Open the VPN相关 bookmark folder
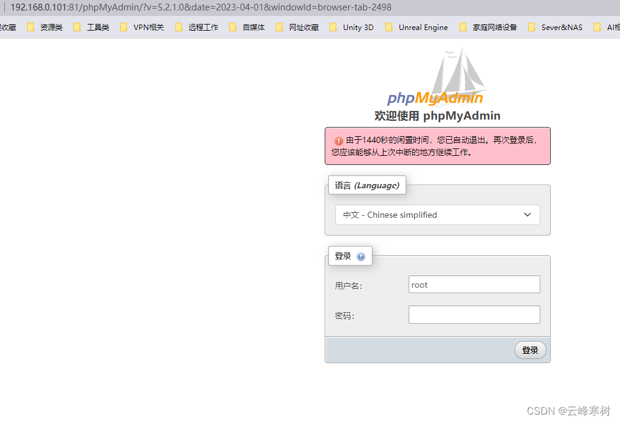 [x=142, y=28]
